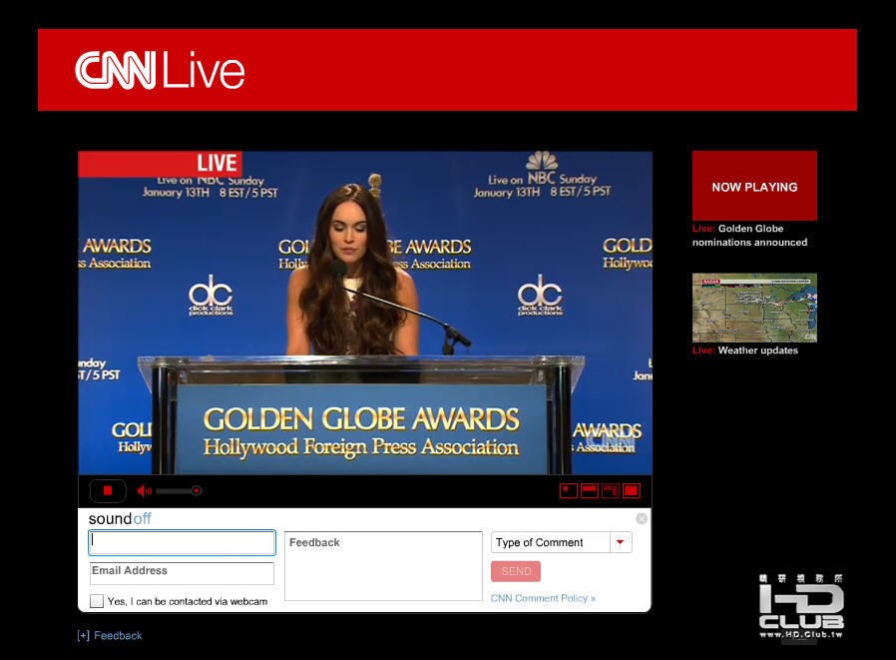Click the CNN Live logo
The height and width of the screenshot is (660, 896).
160,70
